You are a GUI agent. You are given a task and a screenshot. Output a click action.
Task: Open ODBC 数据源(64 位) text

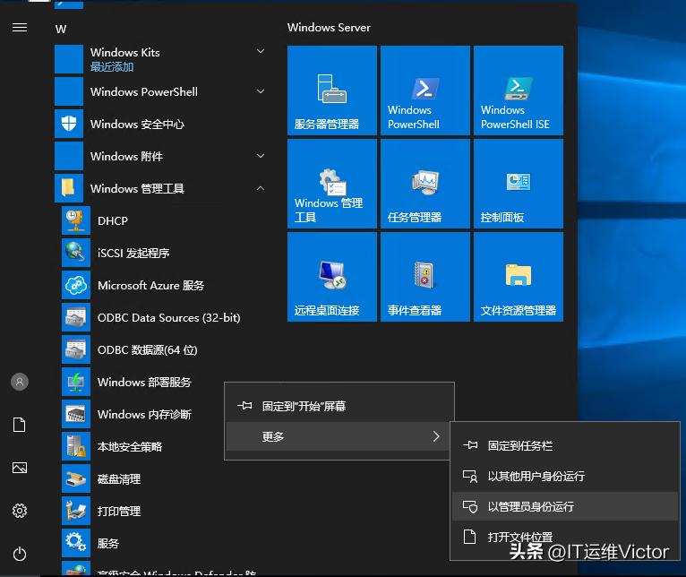(x=148, y=349)
